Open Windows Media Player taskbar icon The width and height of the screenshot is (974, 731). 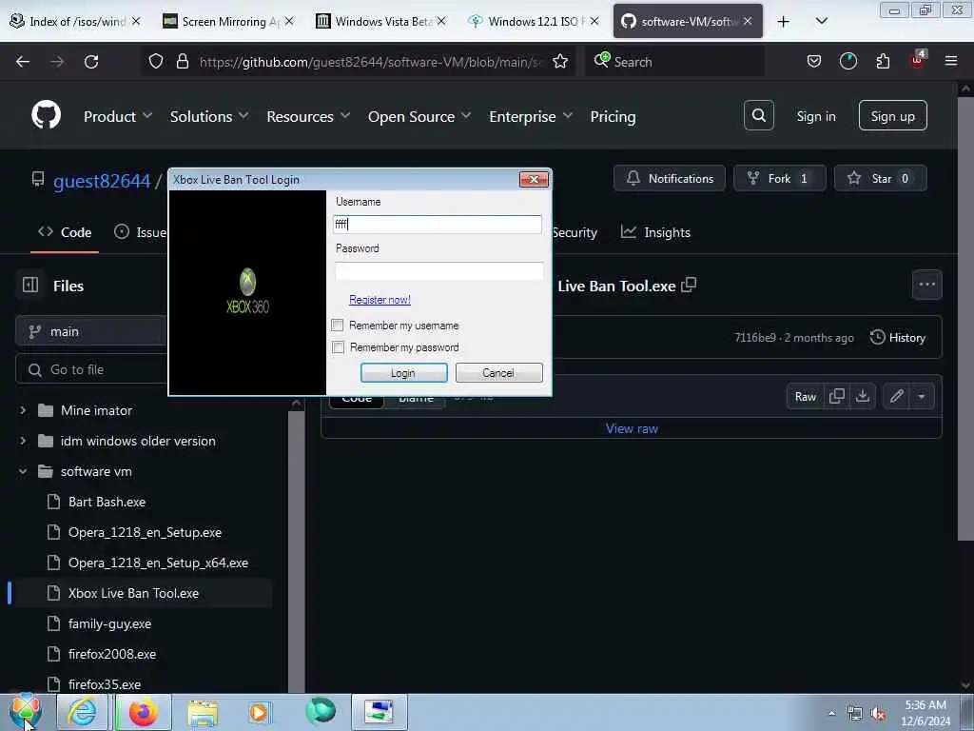pyautogui.click(x=259, y=712)
